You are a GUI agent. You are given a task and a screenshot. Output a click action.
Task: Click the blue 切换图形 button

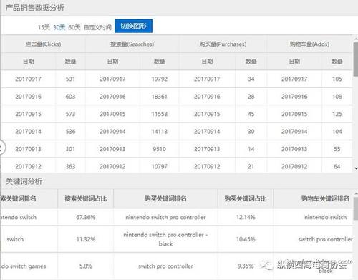click(133, 26)
